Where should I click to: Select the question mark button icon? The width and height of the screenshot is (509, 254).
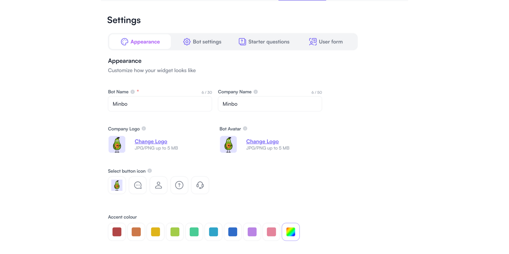click(179, 185)
